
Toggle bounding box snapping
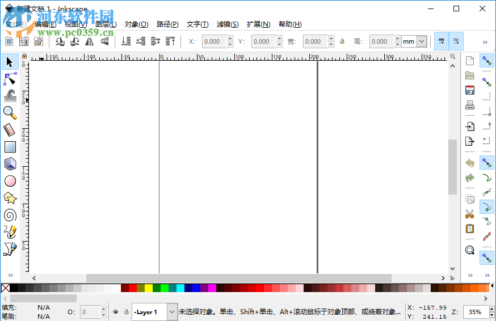pyautogui.click(x=486, y=82)
